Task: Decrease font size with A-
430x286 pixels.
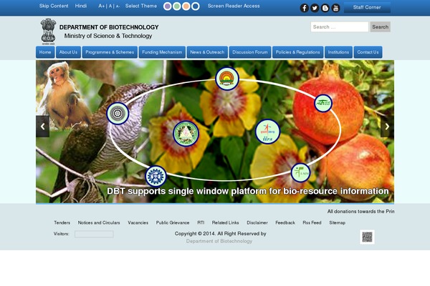Action: click(118, 6)
